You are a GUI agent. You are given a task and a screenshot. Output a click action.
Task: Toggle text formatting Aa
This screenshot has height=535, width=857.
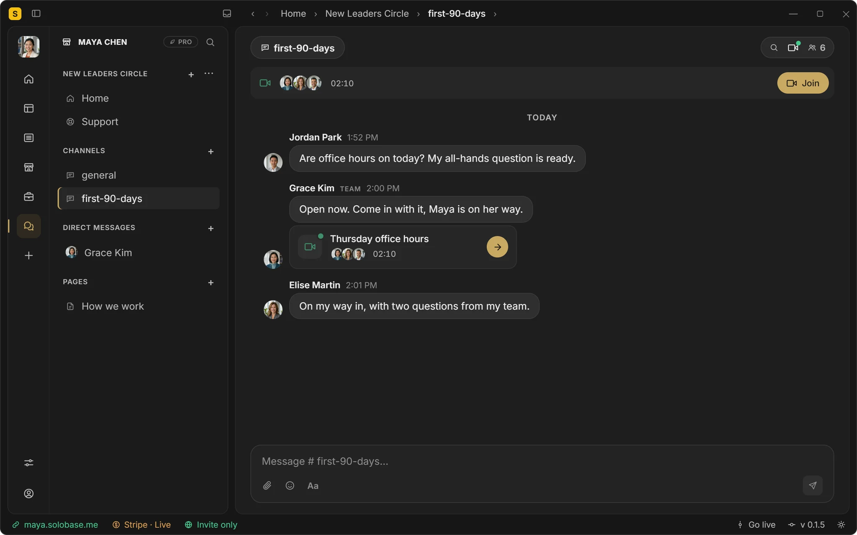[x=313, y=486]
